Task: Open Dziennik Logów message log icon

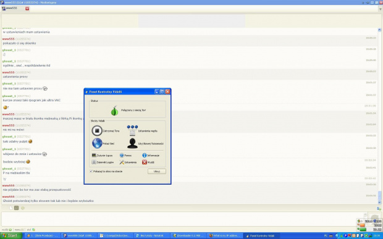Action: click(x=94, y=162)
